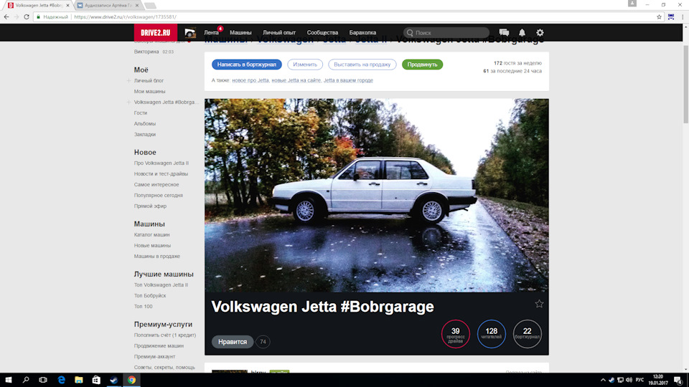
Task: Click 39 прогресс драйва circle
Action: tap(456, 334)
